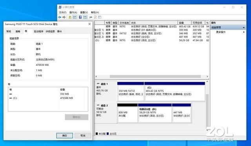Click the 确定 button
251x146 pixels.
coord(64,135)
